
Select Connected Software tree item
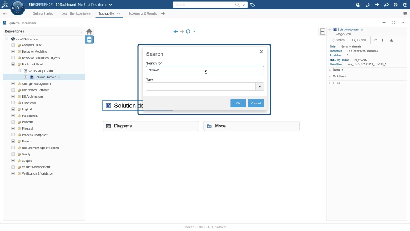coord(35,90)
